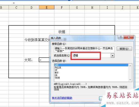Select column I header
The height and width of the screenshot is (107, 139).
[x=107, y=7]
